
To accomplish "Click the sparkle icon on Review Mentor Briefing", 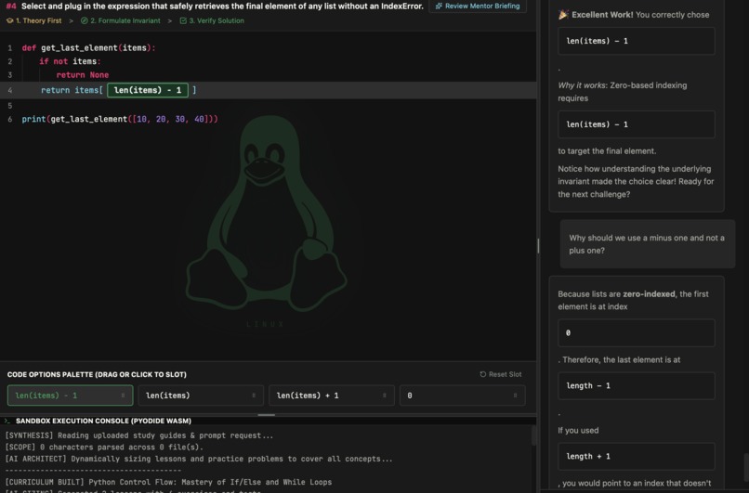I will (439, 6).
